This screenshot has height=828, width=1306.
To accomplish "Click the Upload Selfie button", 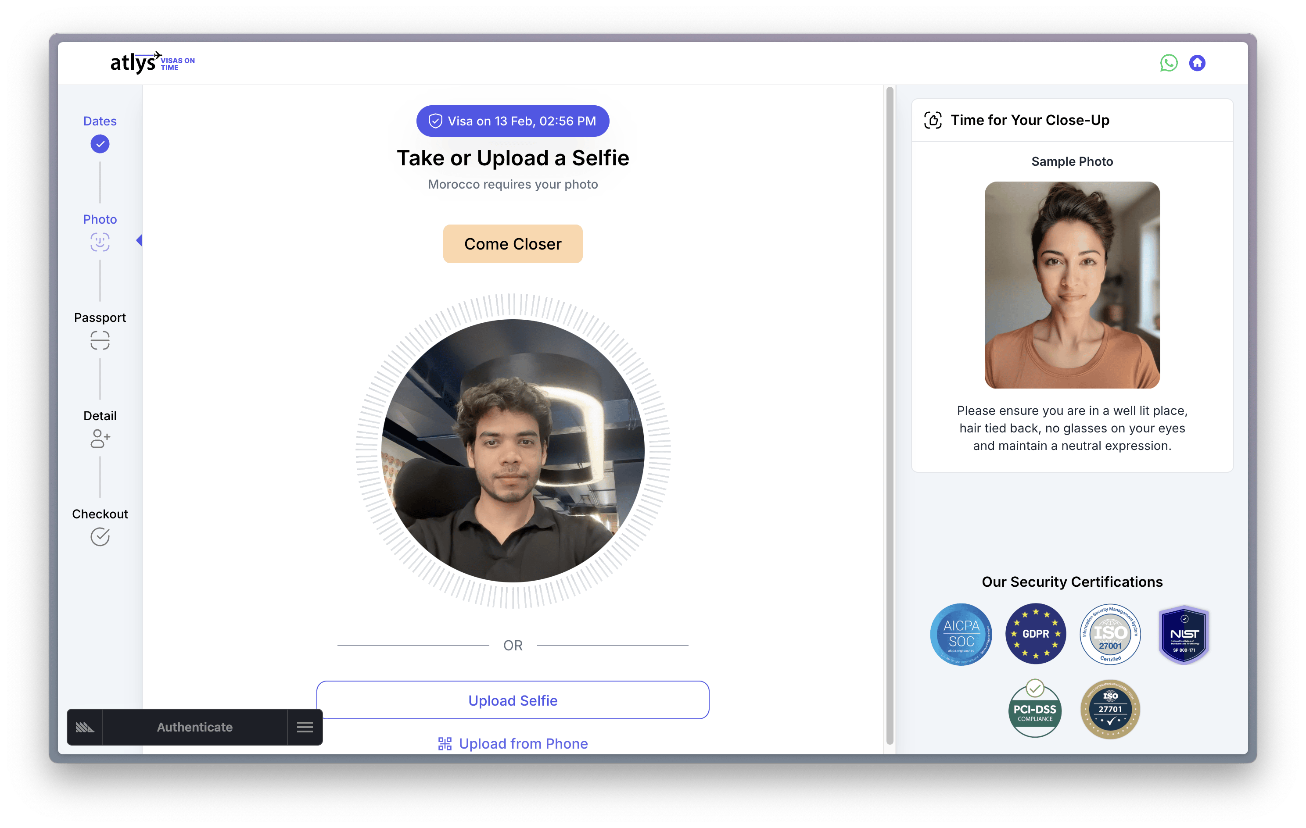I will 513,700.
